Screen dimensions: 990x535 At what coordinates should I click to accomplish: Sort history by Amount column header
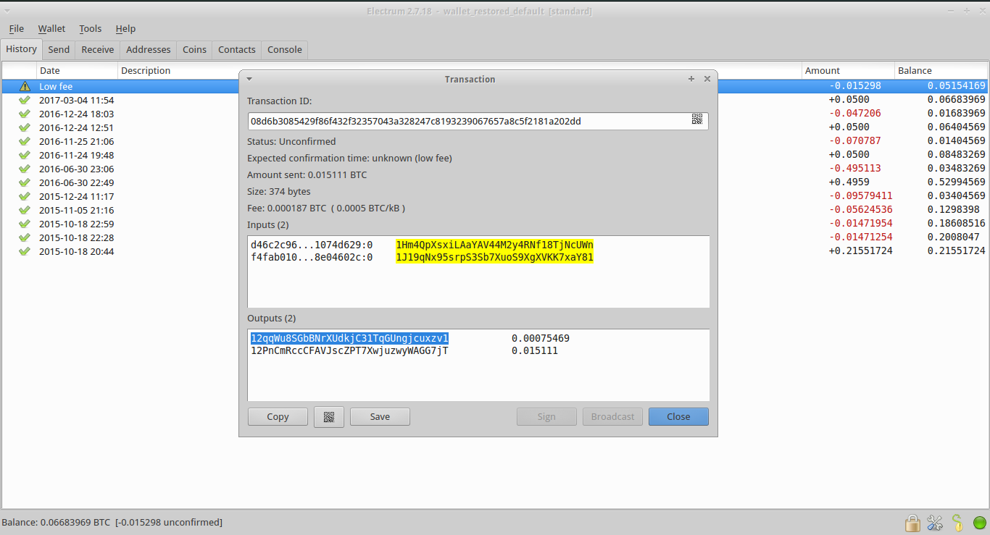(x=848, y=70)
